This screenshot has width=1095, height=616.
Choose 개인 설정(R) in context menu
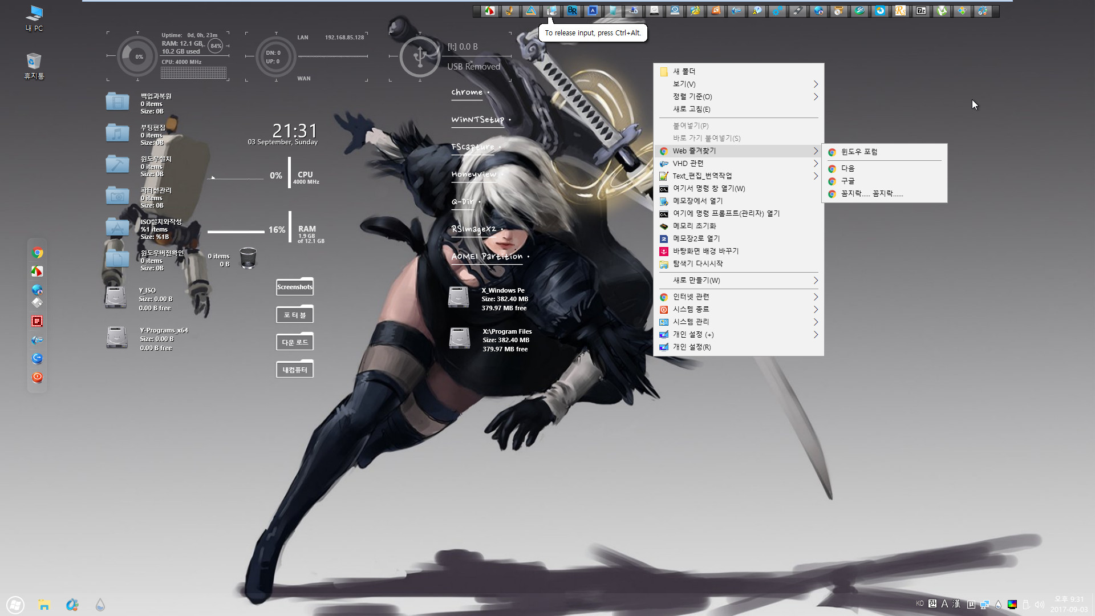pyautogui.click(x=739, y=347)
